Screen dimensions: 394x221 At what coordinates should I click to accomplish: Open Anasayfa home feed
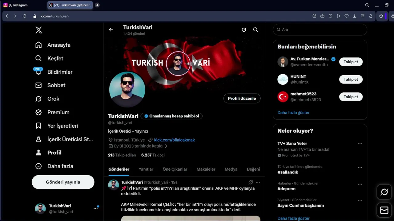53,45
